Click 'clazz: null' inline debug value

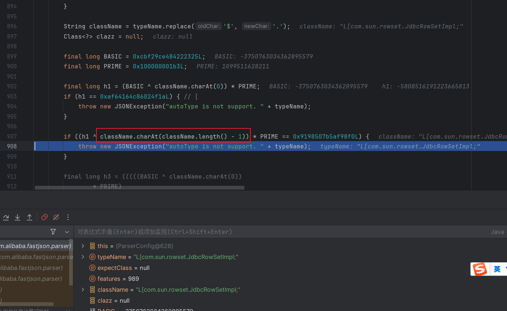173,36
